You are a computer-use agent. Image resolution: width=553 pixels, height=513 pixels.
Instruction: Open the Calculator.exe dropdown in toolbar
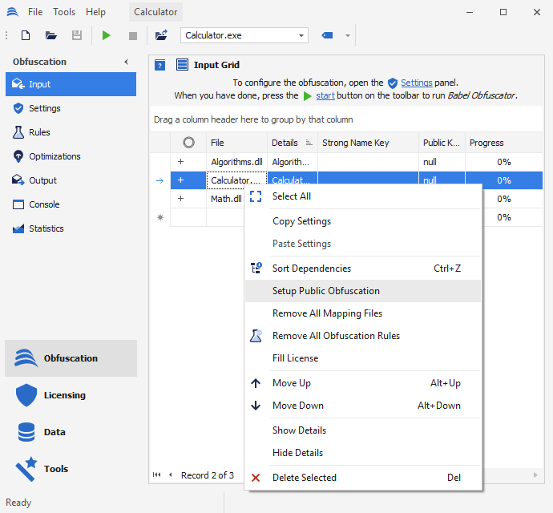tap(302, 35)
